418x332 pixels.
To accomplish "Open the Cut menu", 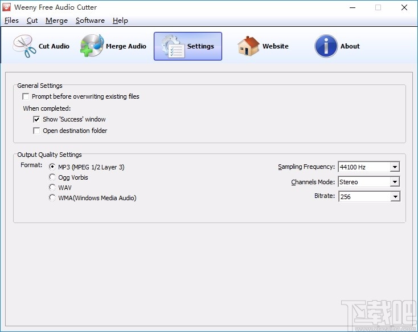I will (32, 21).
